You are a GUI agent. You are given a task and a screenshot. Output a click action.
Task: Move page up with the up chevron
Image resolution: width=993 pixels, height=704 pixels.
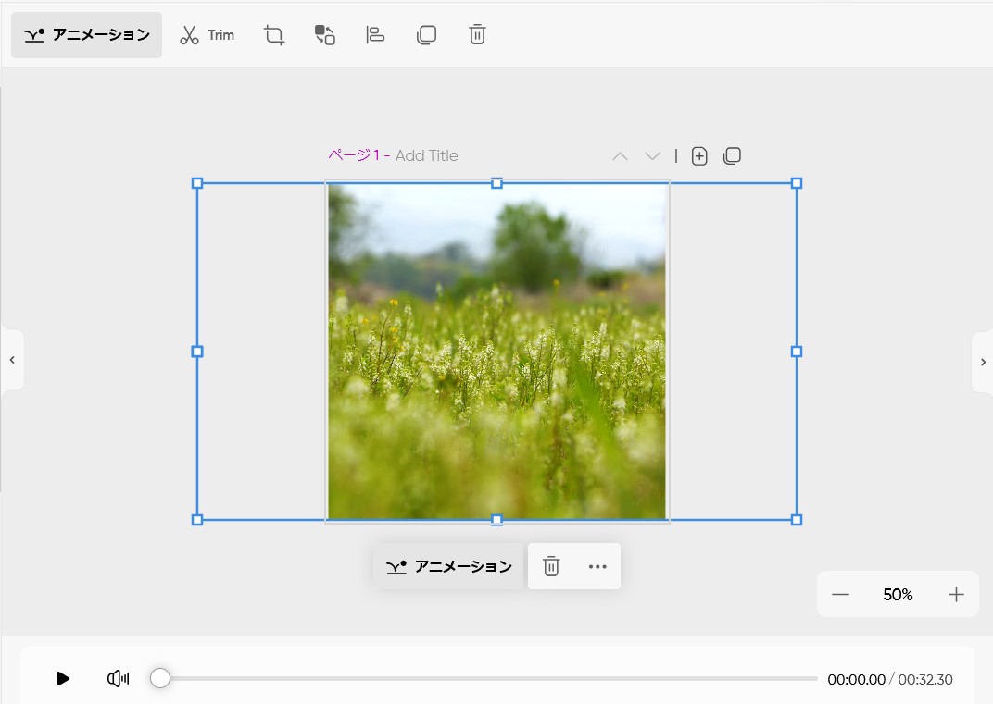[620, 156]
